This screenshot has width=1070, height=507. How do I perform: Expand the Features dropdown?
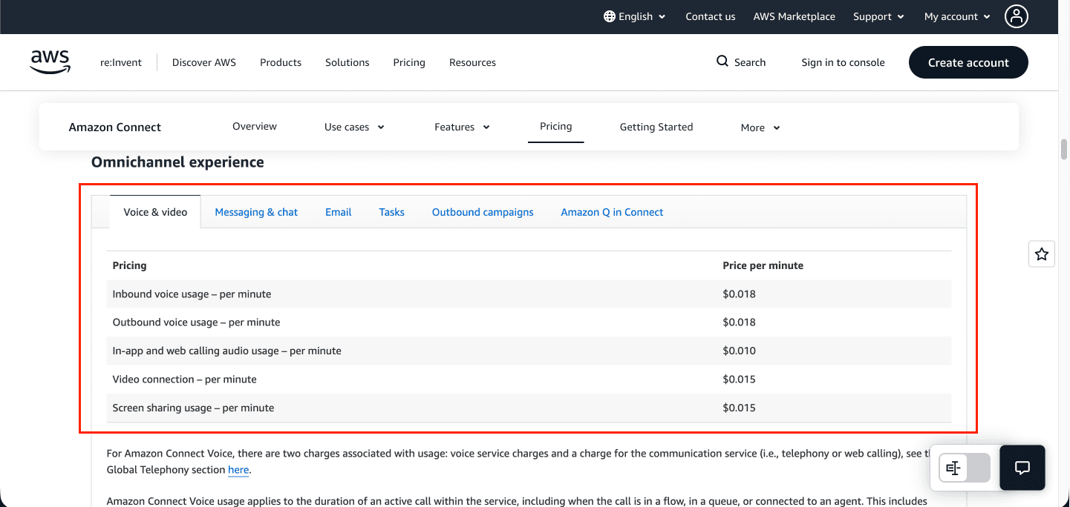[462, 127]
